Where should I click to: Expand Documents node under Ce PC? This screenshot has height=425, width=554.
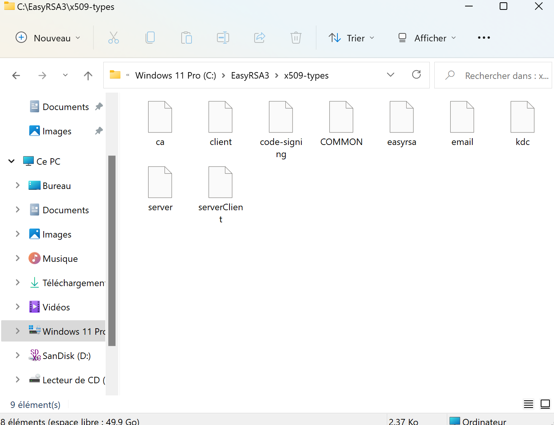(x=17, y=210)
